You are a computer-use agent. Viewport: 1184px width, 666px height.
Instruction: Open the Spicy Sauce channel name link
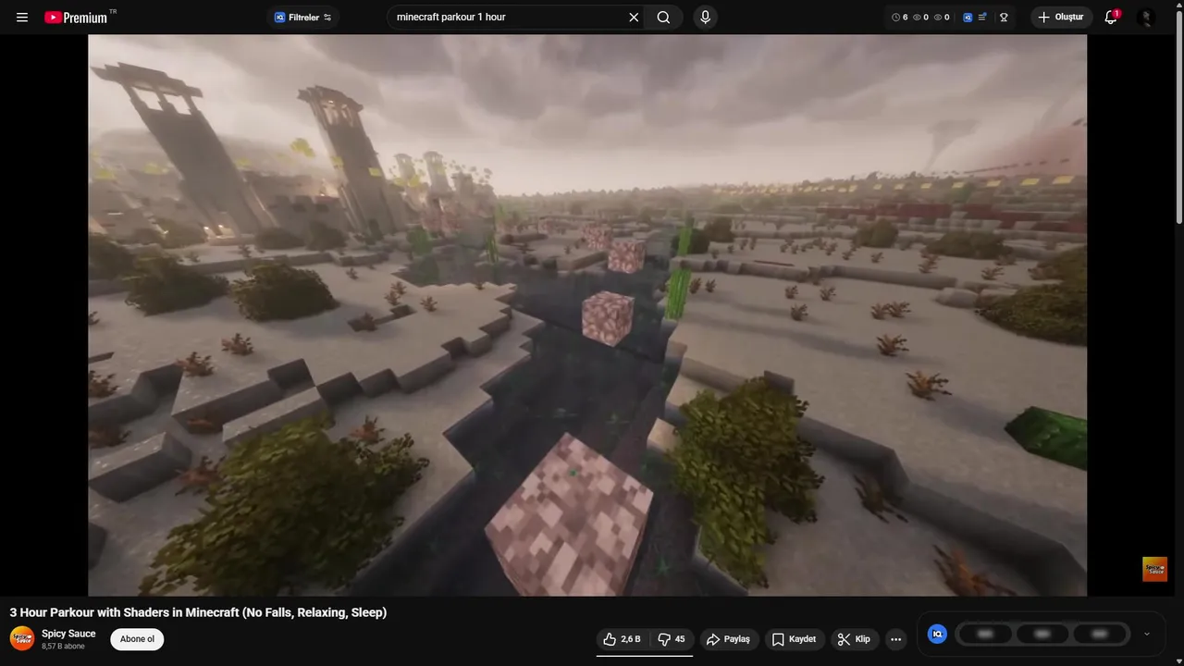68,634
